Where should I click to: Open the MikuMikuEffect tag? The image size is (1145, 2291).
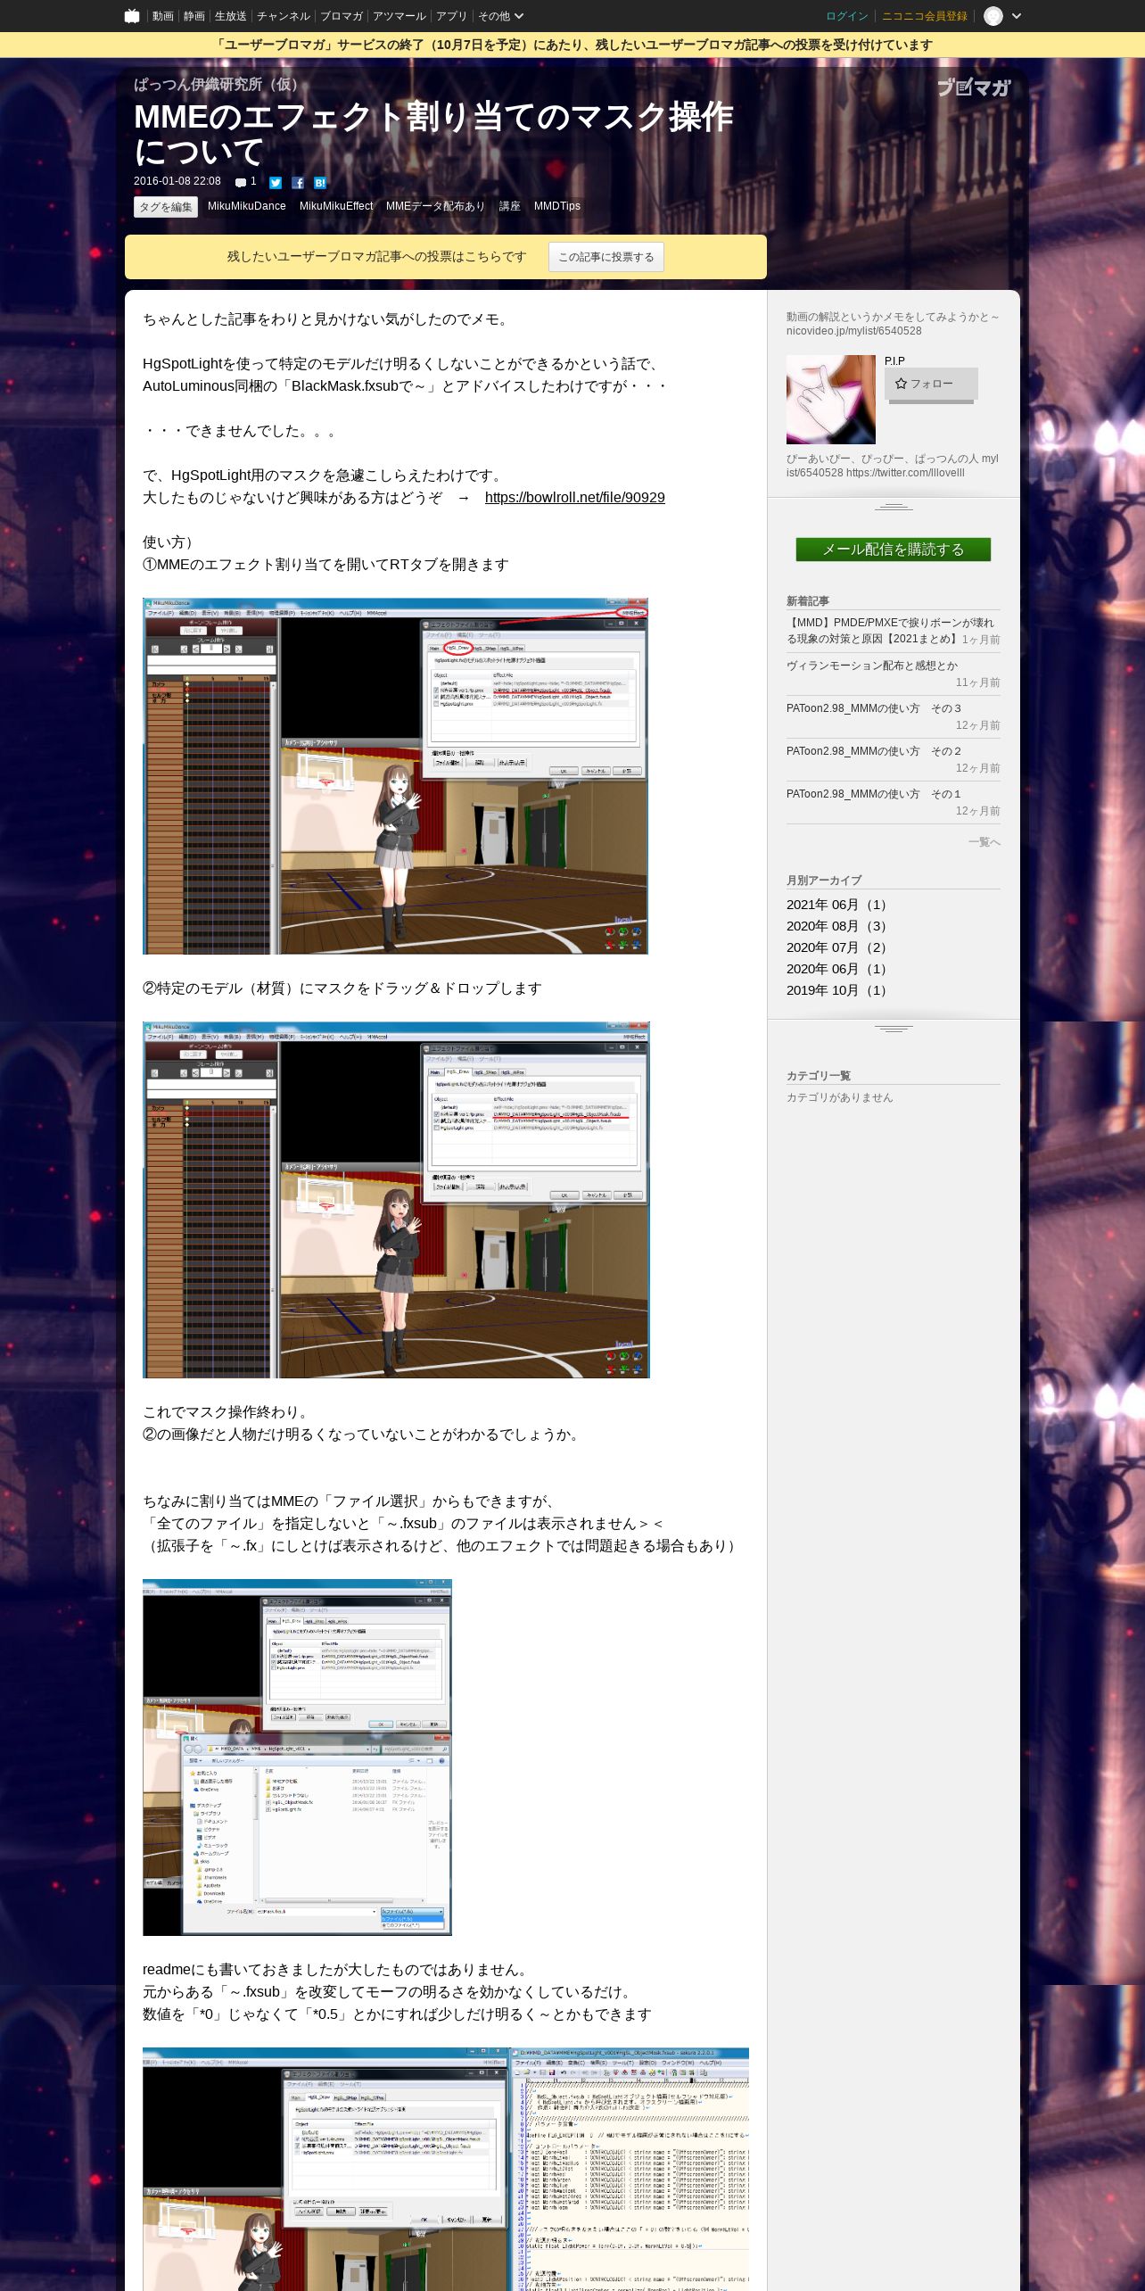point(336,206)
